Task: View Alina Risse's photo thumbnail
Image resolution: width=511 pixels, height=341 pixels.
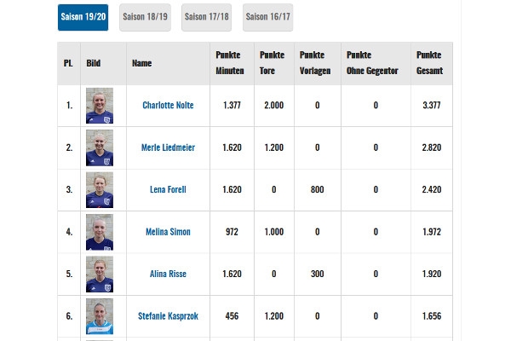Action: click(x=100, y=275)
